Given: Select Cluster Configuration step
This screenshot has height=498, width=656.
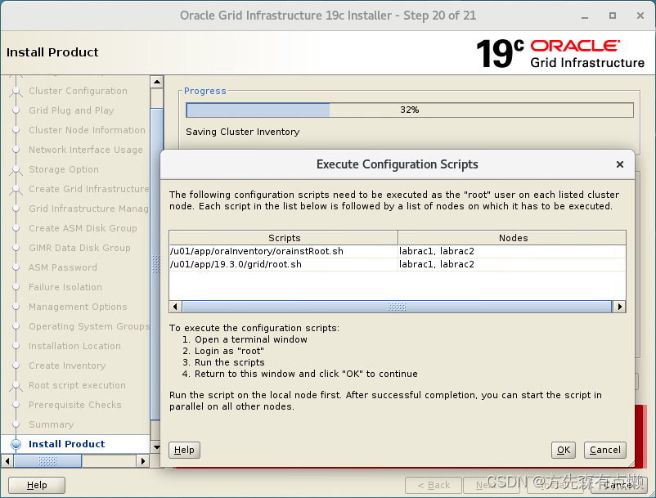Looking at the screenshot, I should pyautogui.click(x=78, y=91).
